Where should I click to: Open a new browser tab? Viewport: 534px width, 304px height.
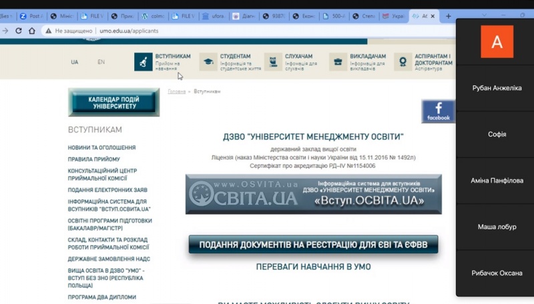[x=448, y=16]
